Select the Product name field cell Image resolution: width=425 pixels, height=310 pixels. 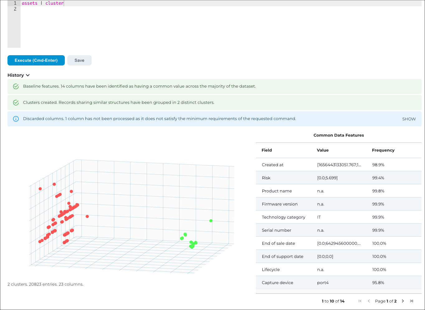coord(277,191)
